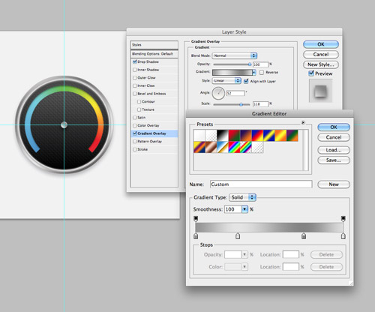Select Blending Options: Default entry

click(154, 54)
